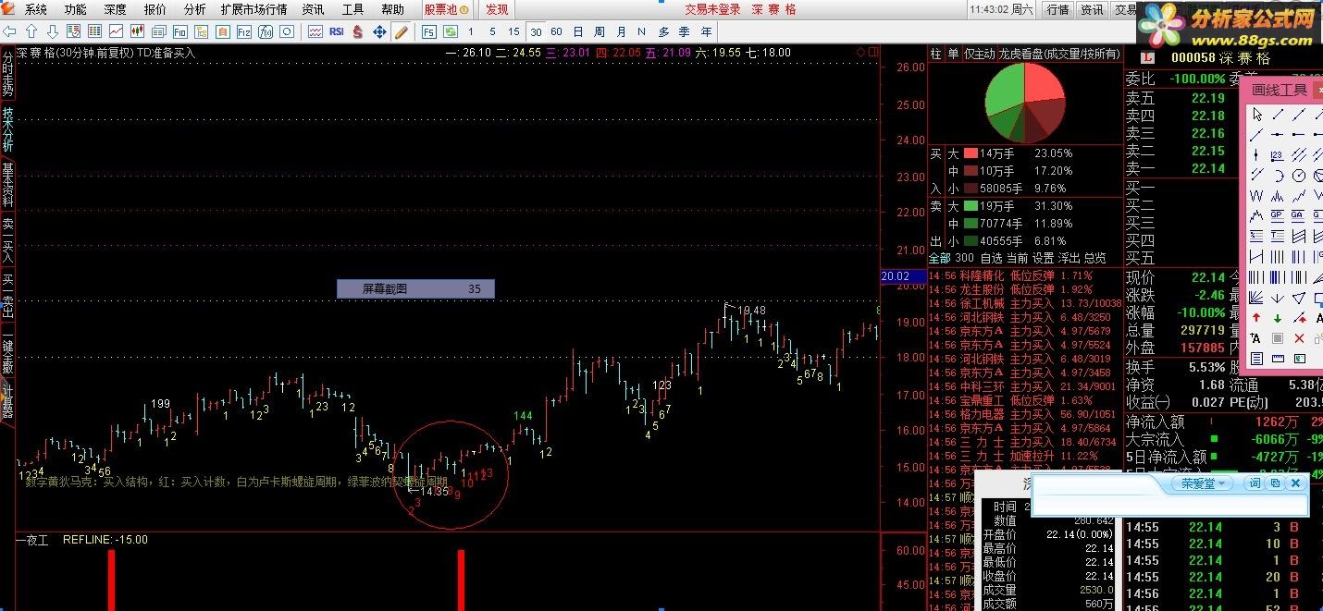The image size is (1323, 611).
Task: Click stock code 000058 header
Action: pos(1193,58)
